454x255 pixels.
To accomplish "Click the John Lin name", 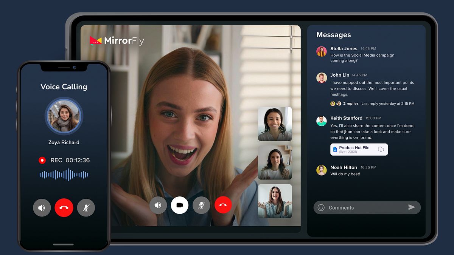I will pos(340,75).
